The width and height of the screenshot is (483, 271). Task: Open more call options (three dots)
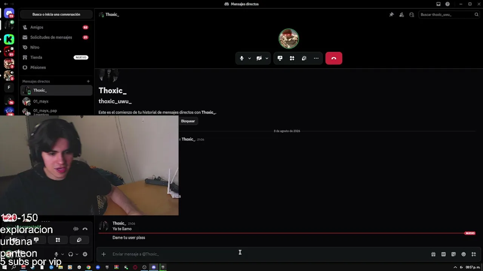pos(316,58)
